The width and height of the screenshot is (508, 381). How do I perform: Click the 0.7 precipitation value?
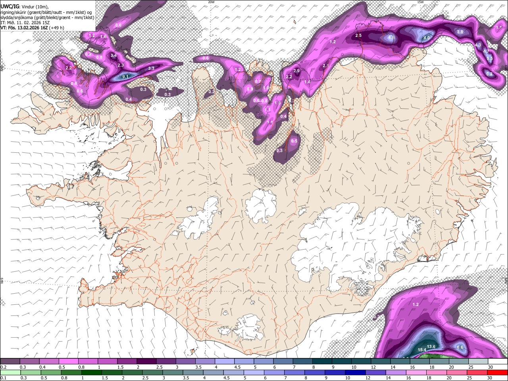pos(258,82)
